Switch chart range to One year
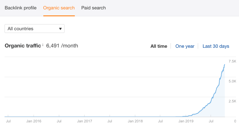Viewport: 239px width, 126px height. (x=185, y=46)
